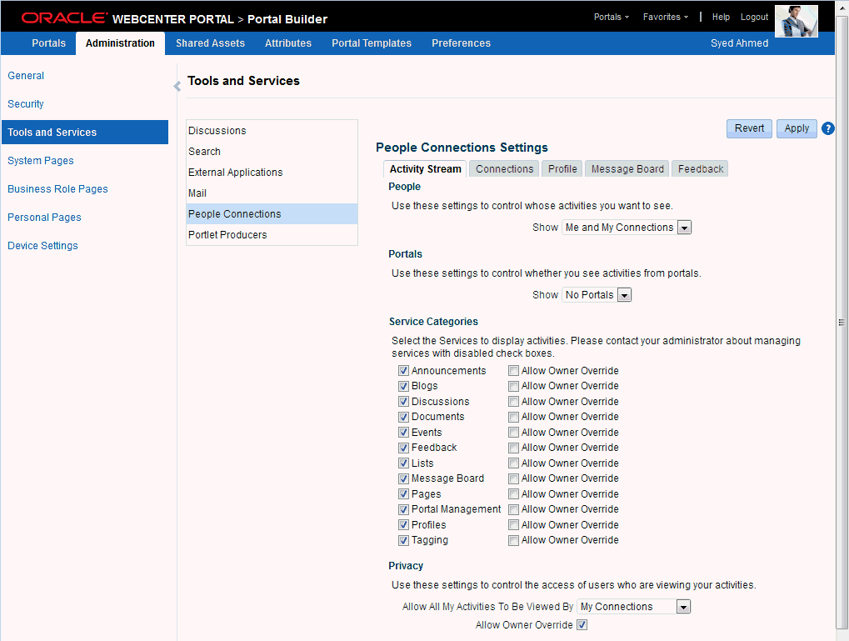Open the Portals top navigation tab
Screen dimensions: 849x641
click(x=48, y=43)
